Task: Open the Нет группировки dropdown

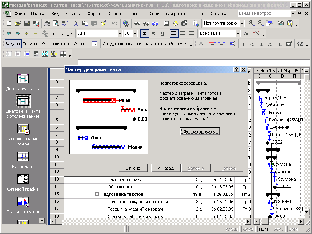Action: pyautogui.click(x=242, y=23)
